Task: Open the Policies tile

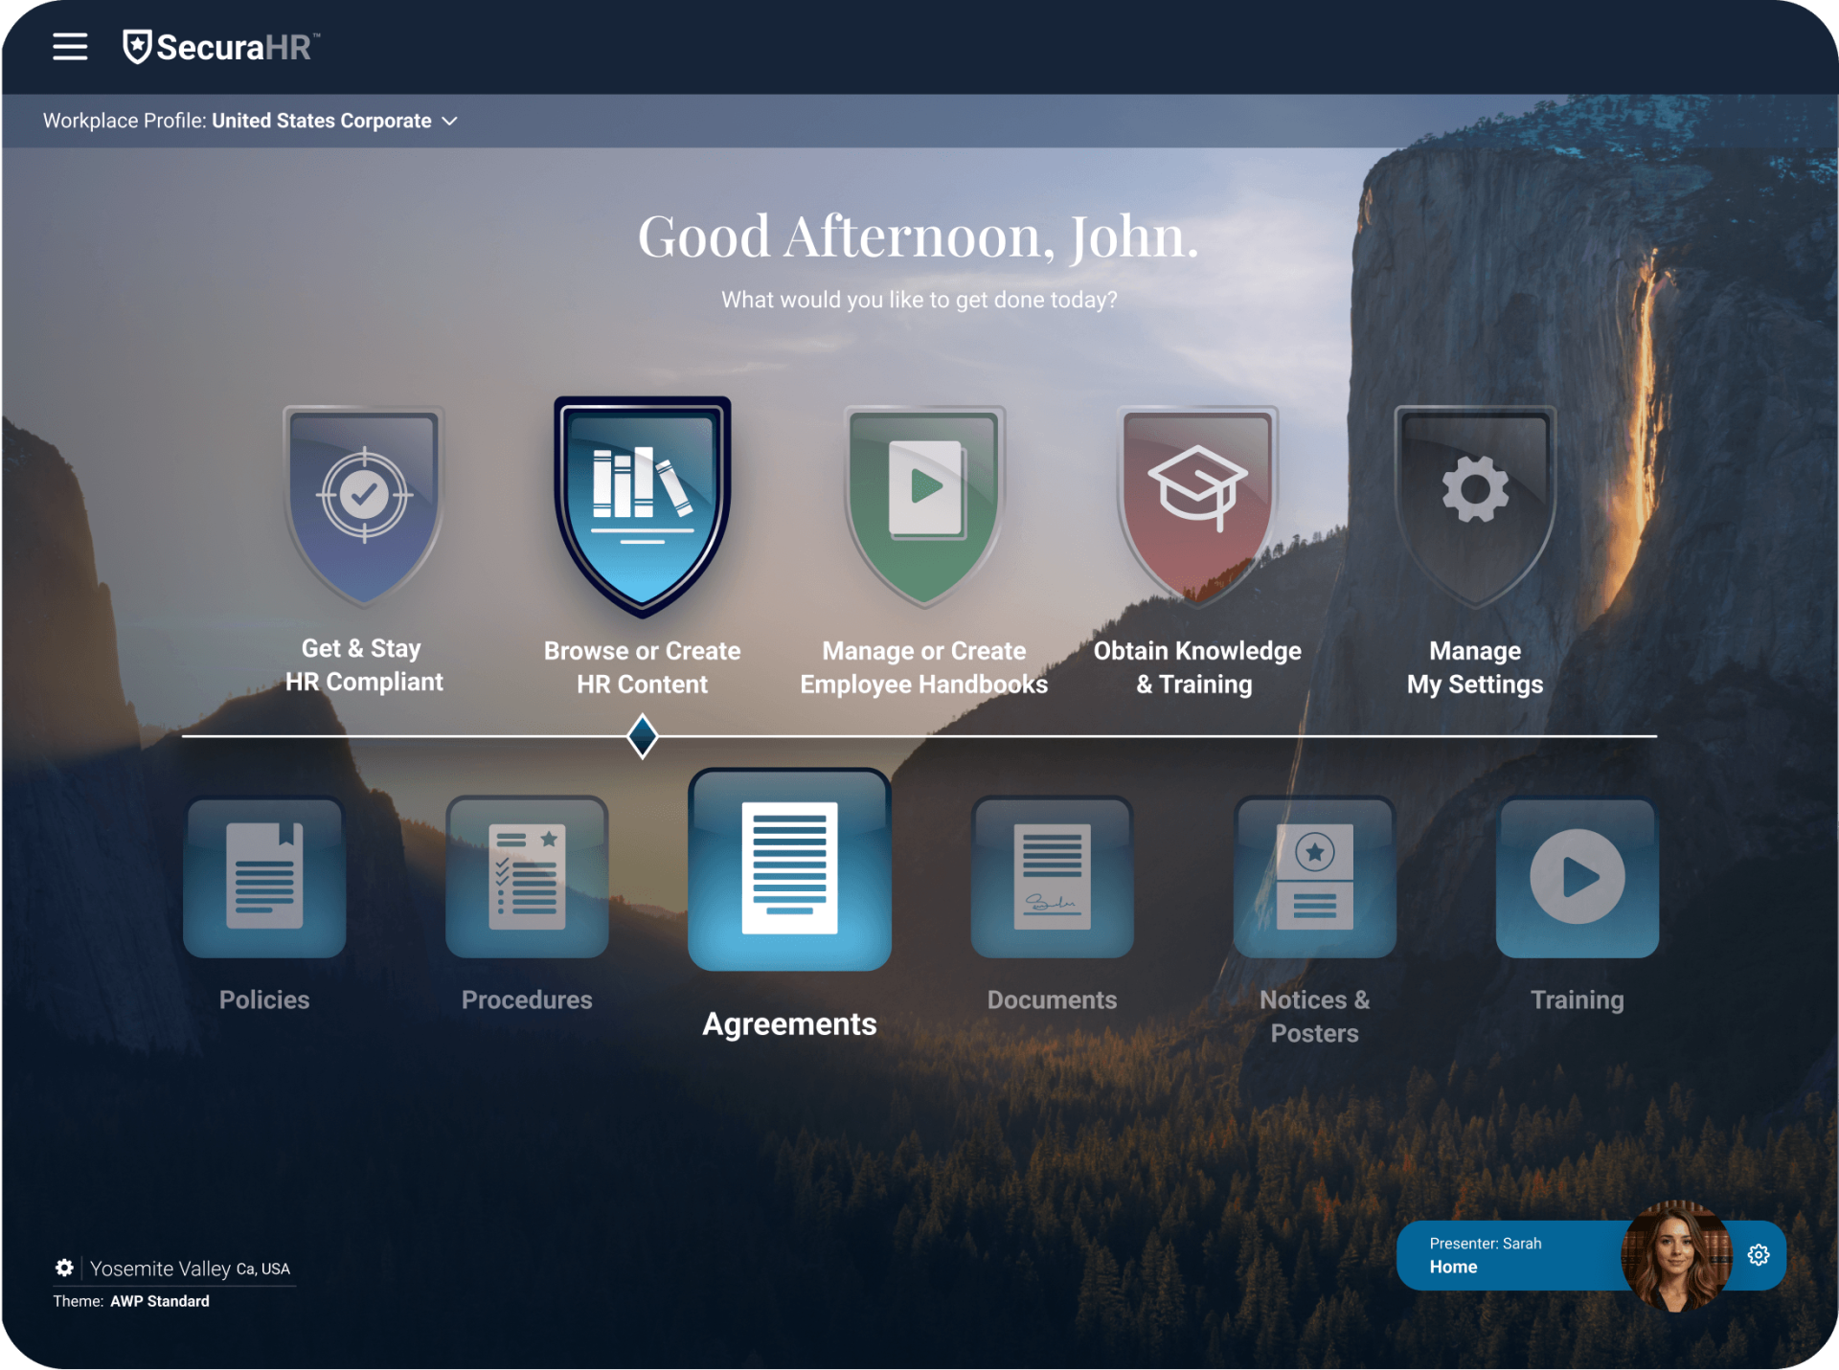Action: pos(264,876)
